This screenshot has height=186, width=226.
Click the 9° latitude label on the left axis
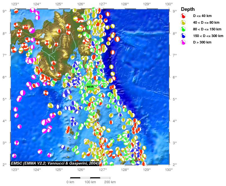click(x=5, y=11)
